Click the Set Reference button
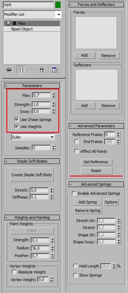This screenshot has width=128, height=293. [x=97, y=162]
